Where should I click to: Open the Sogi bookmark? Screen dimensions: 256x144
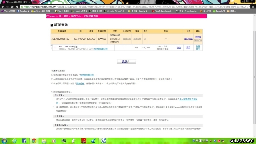click(62, 11)
